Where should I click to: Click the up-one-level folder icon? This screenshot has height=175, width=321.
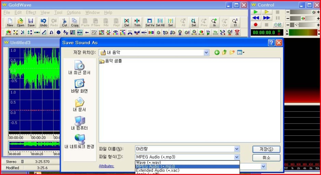[224, 52]
